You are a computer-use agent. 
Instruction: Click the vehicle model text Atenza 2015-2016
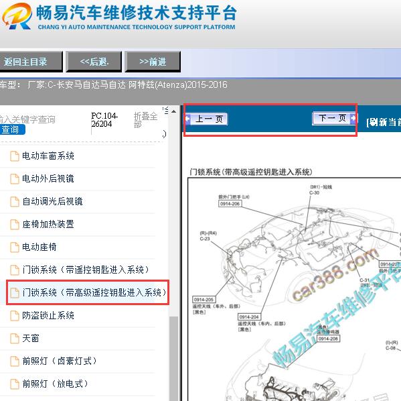coord(178,84)
